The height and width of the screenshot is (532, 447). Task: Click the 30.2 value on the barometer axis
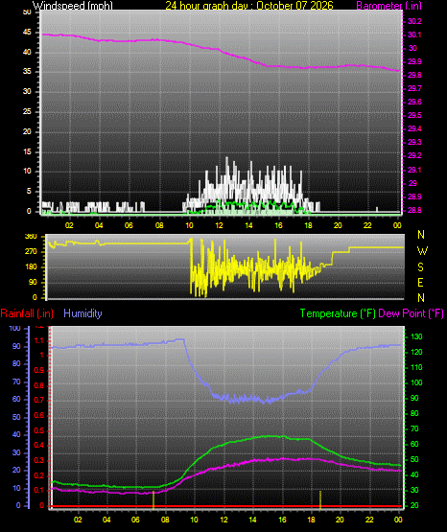pyautogui.click(x=414, y=21)
